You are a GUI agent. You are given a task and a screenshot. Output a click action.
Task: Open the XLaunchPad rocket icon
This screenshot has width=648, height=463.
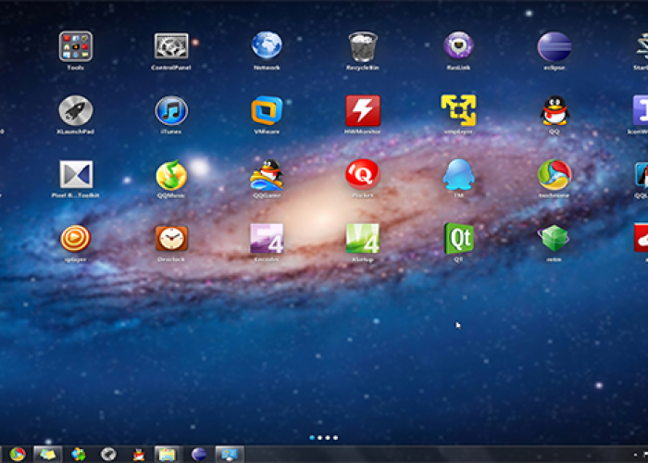pos(76,110)
